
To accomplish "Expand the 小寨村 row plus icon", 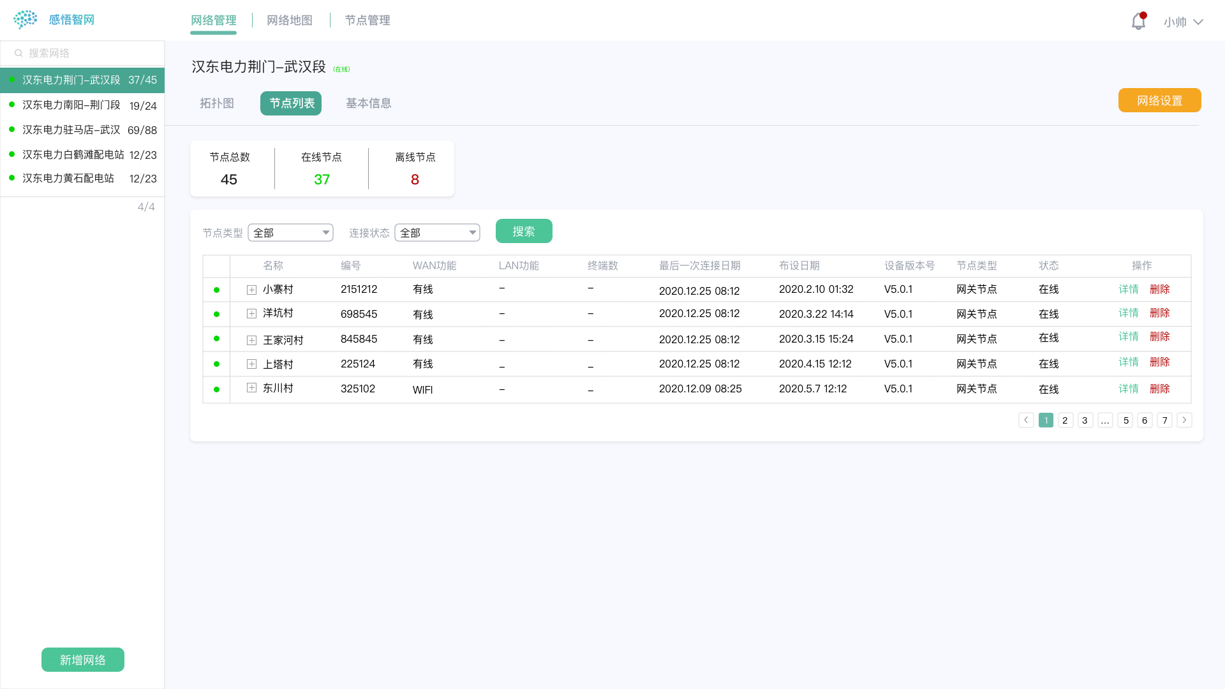I will pos(251,290).
